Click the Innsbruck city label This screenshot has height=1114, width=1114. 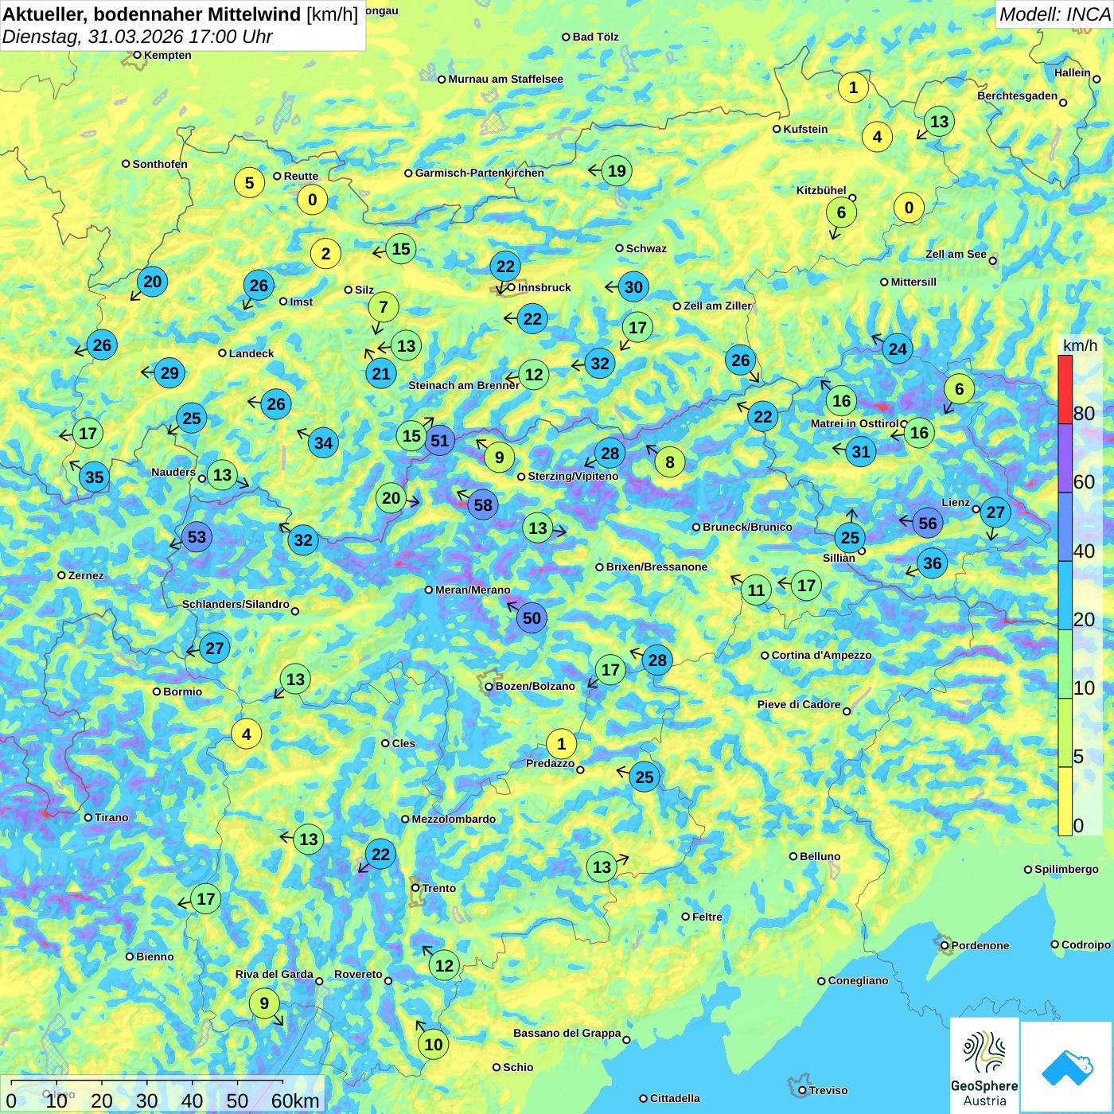544,287
